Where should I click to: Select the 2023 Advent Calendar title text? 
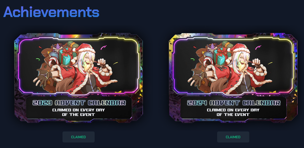79,103
